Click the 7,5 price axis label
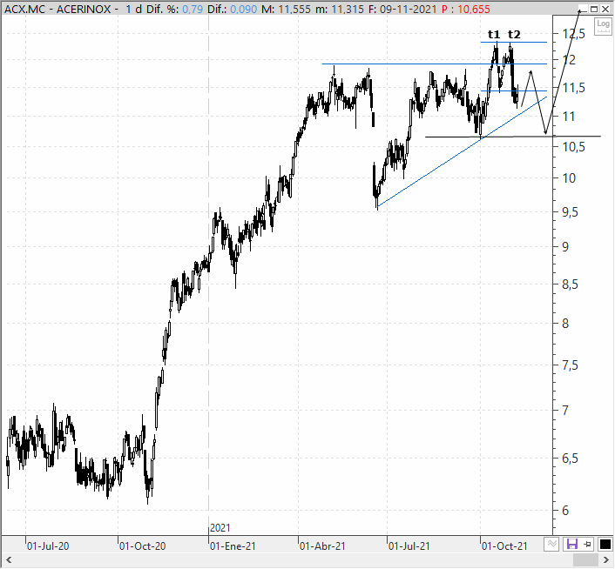Viewport: 615px width, 569px height. (570, 365)
